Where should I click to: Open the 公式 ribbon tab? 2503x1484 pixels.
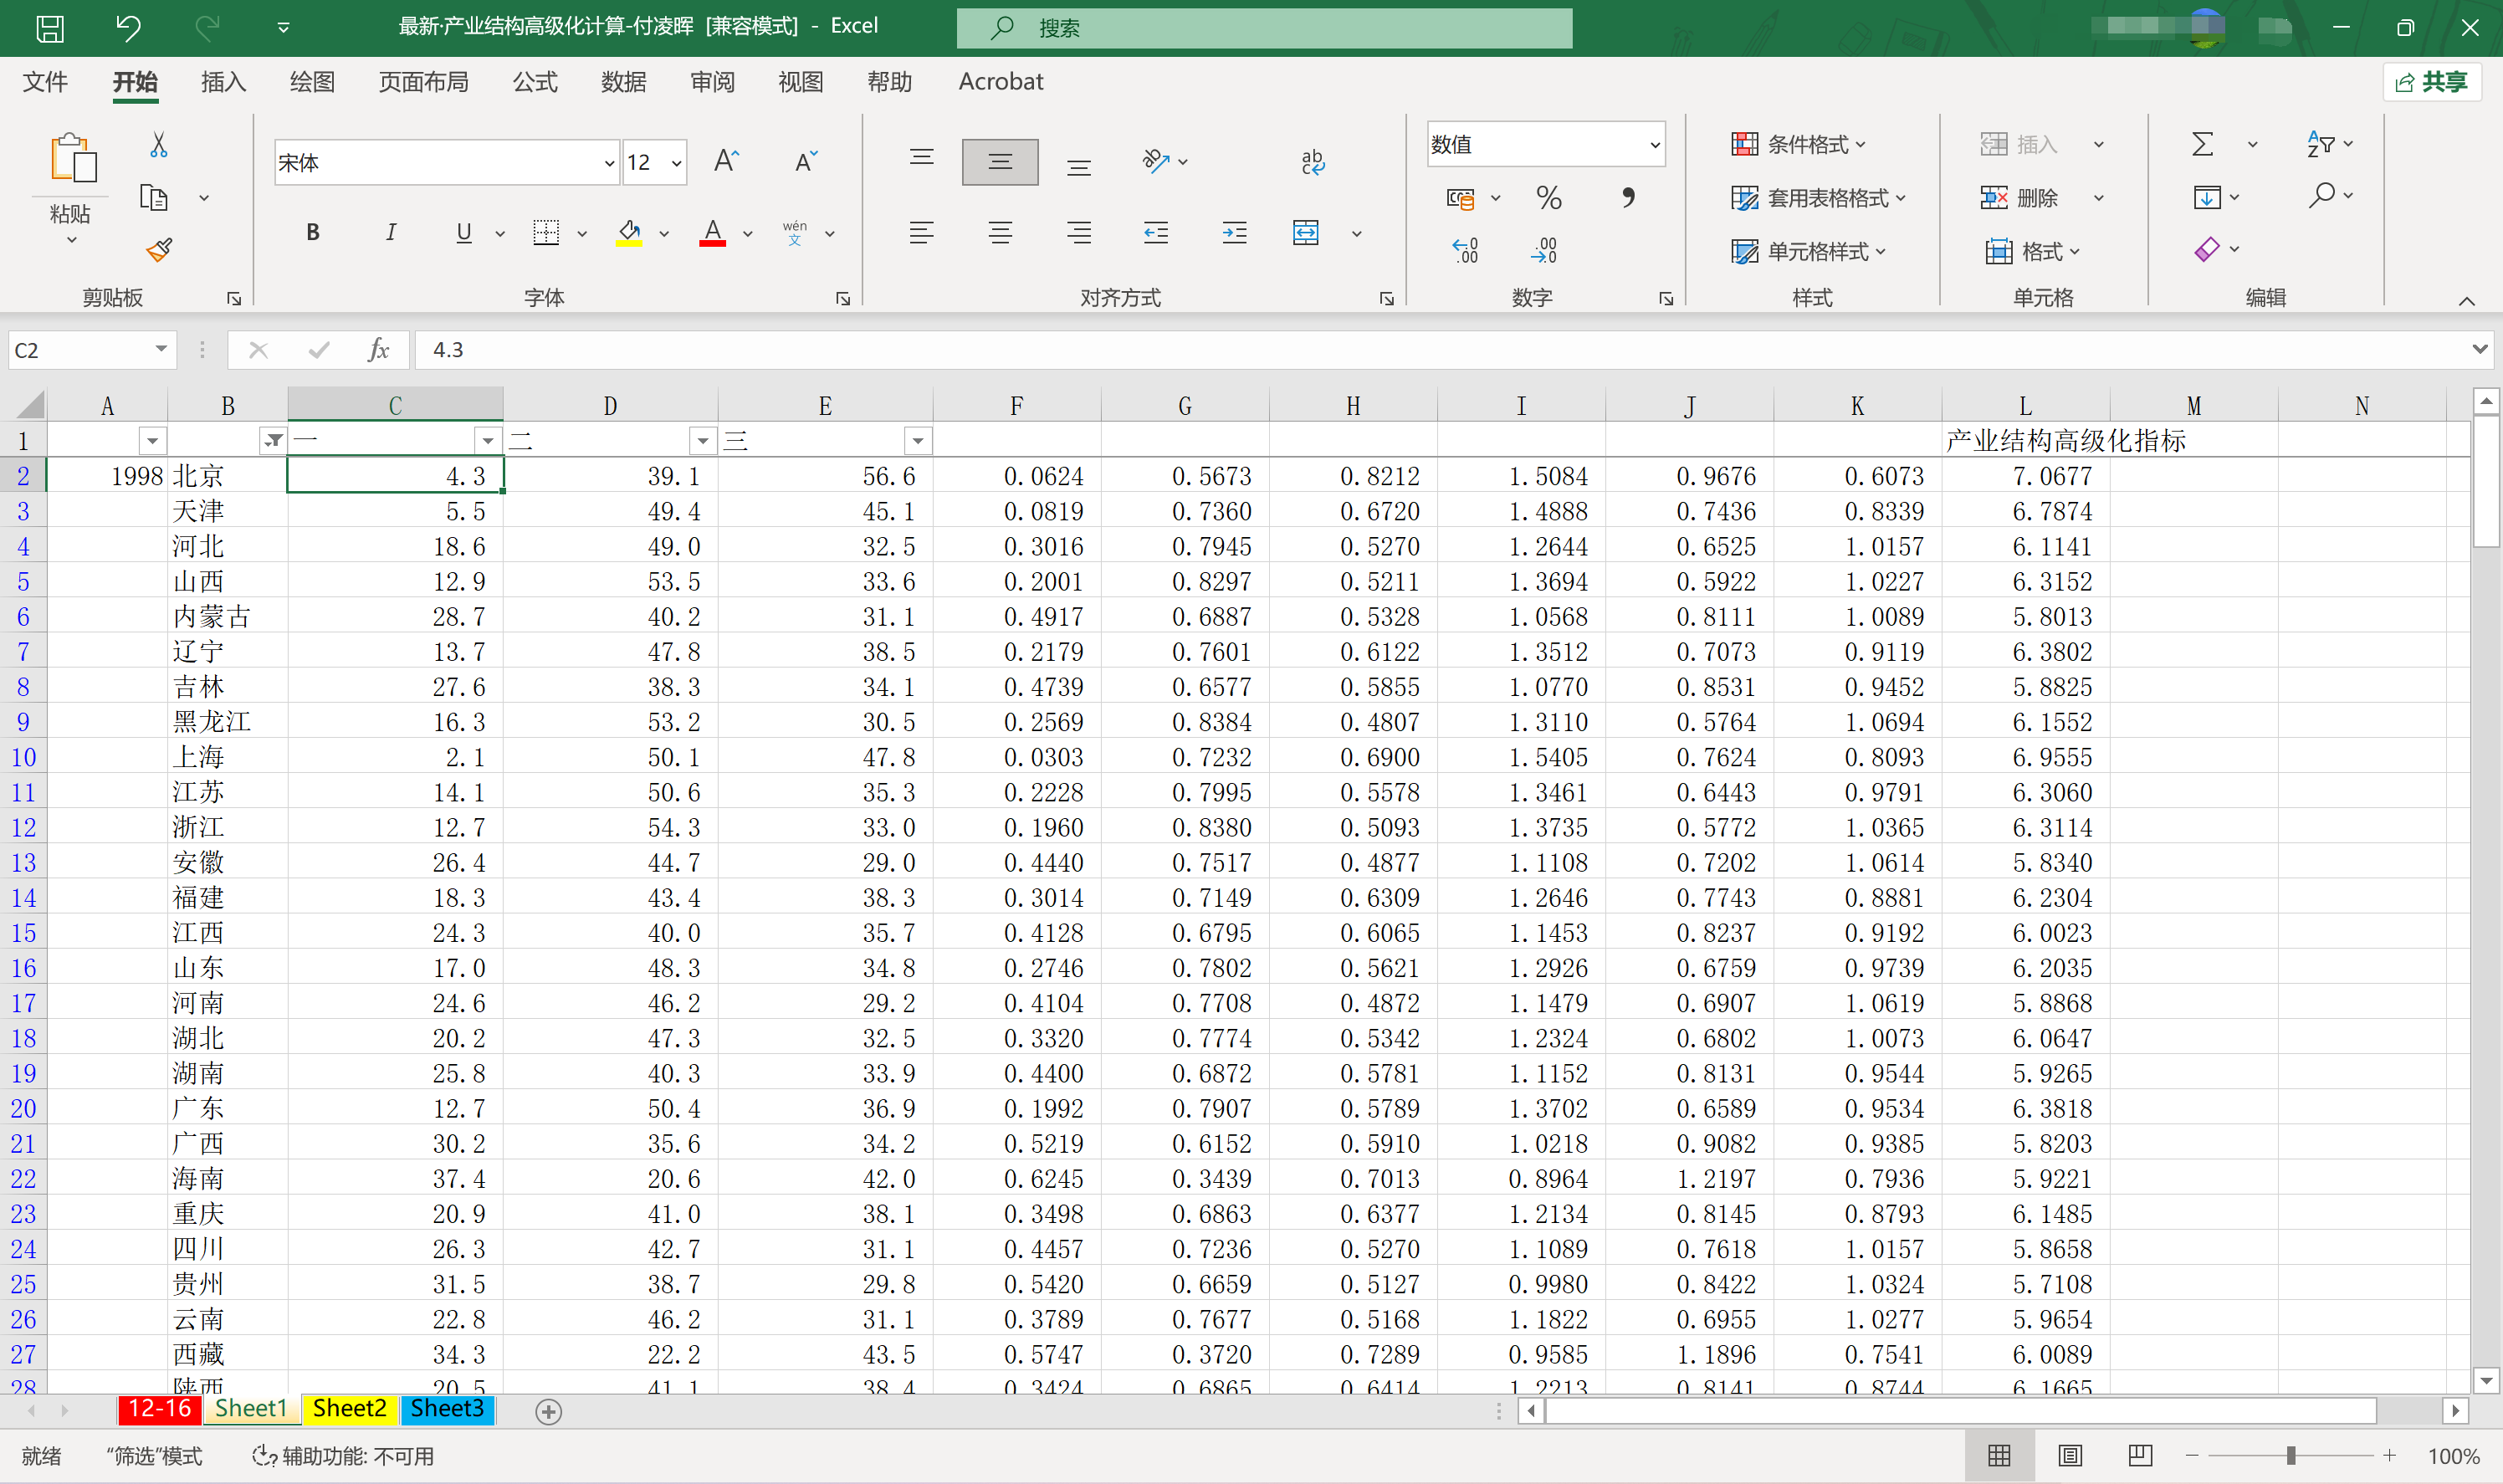point(535,82)
